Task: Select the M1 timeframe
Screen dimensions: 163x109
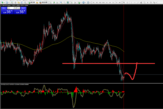Action: tap(94, 3)
